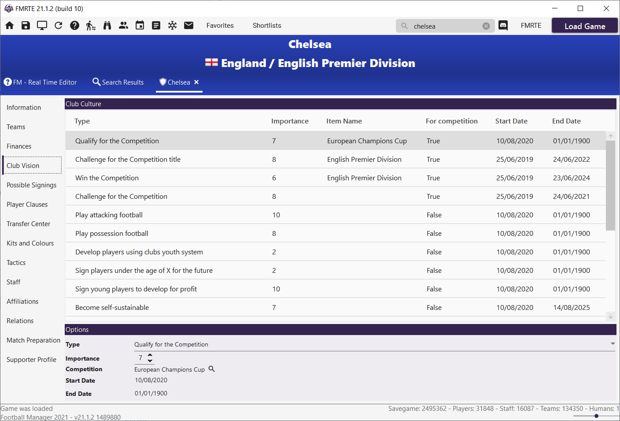Close the Chelsea tab
Screen dimensions: 620x421
click(196, 82)
